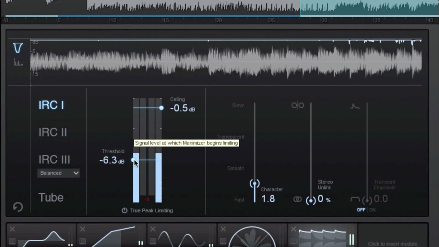Screen dimensions: 439x247
Task: Select IRC II limiting mode
Action: 52,132
